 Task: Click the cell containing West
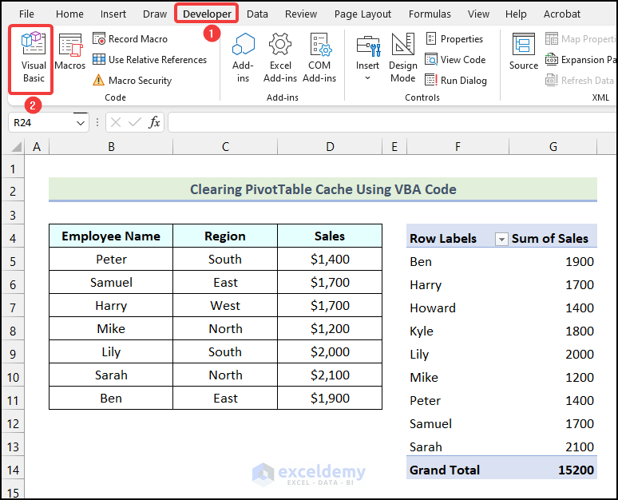(x=225, y=306)
